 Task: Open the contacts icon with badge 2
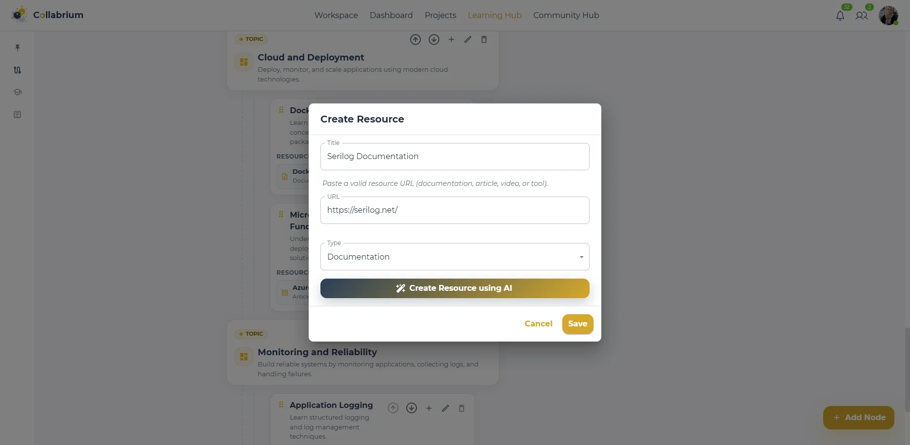pyautogui.click(x=862, y=16)
